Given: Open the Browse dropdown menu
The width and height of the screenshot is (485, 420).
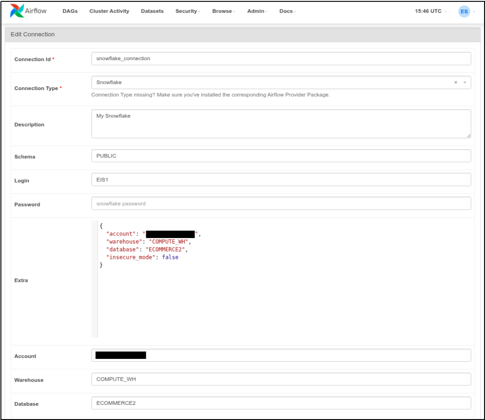Looking at the screenshot, I should click(224, 11).
